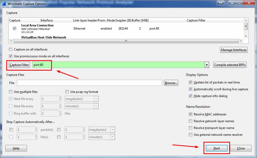
Task: Click the port 80 capture filter input field
Action: click(118, 65)
